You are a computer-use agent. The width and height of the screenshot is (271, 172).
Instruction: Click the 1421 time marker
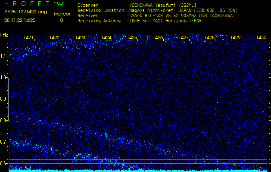(29, 38)
